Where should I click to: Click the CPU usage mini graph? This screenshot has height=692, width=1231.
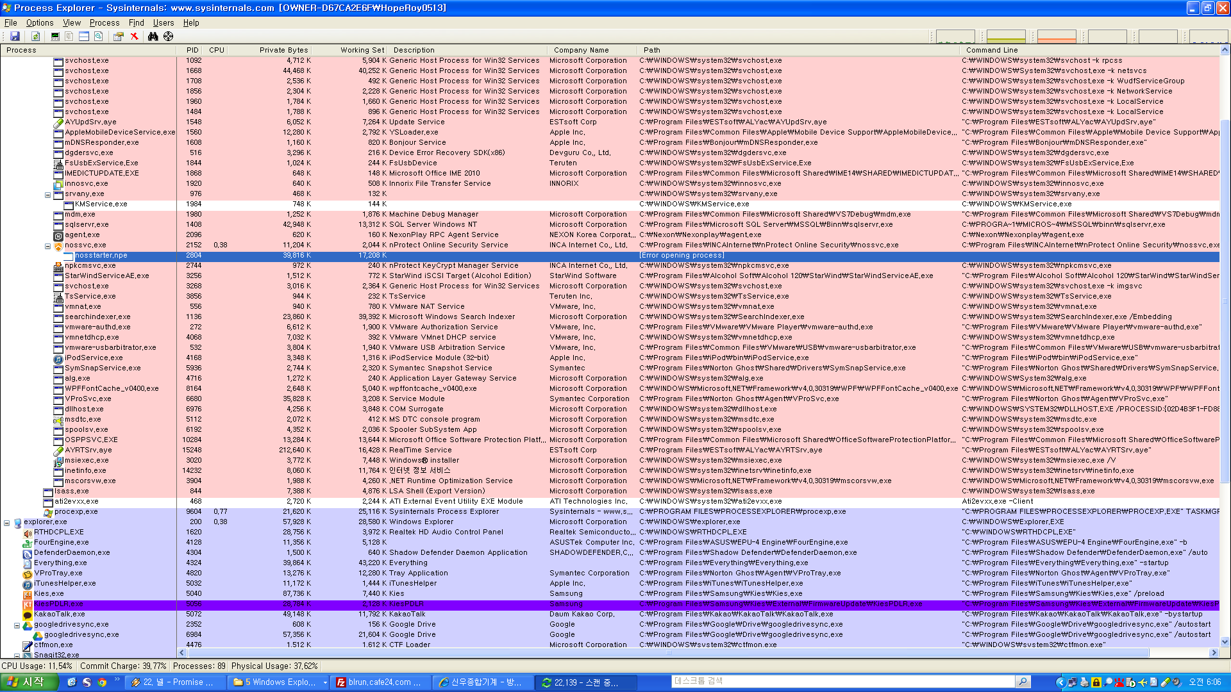click(955, 37)
